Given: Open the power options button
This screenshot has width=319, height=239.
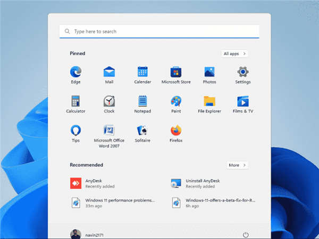Looking at the screenshot, I should coord(245,234).
